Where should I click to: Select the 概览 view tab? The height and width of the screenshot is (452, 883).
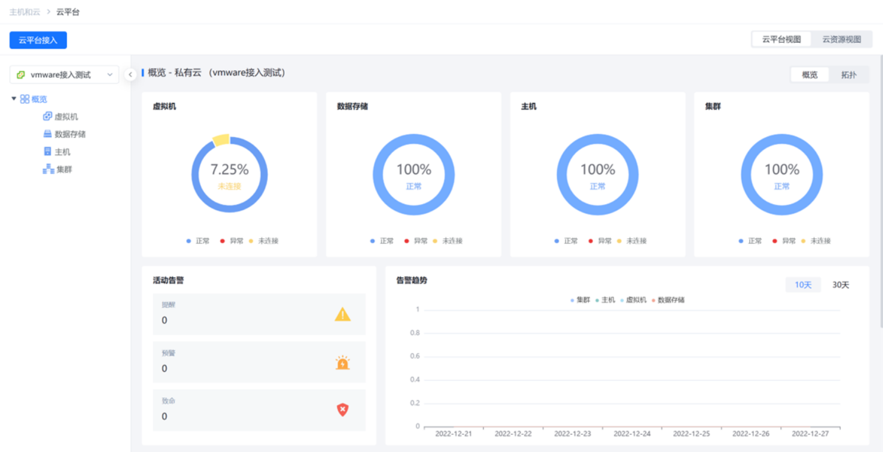[810, 75]
